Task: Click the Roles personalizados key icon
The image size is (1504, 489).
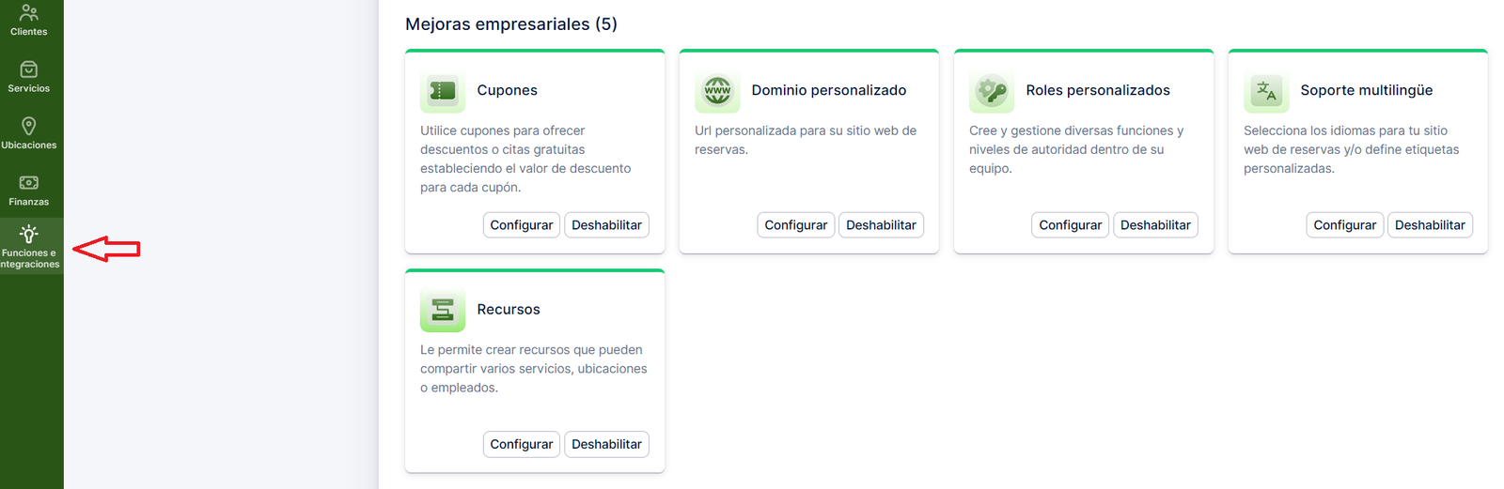Action: 992,91
